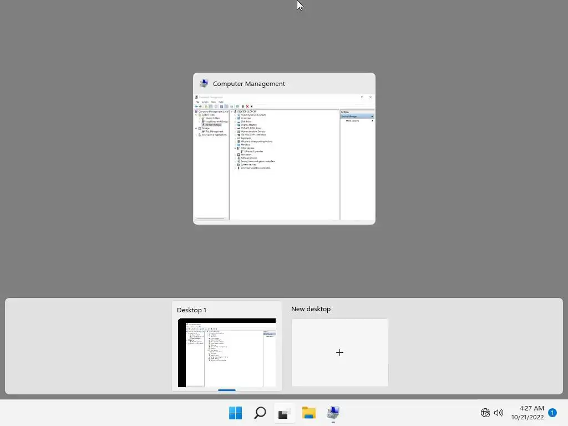Viewport: 568px width, 426px height.
Task: Open the clock showing 4:27 AM
Action: point(528,413)
